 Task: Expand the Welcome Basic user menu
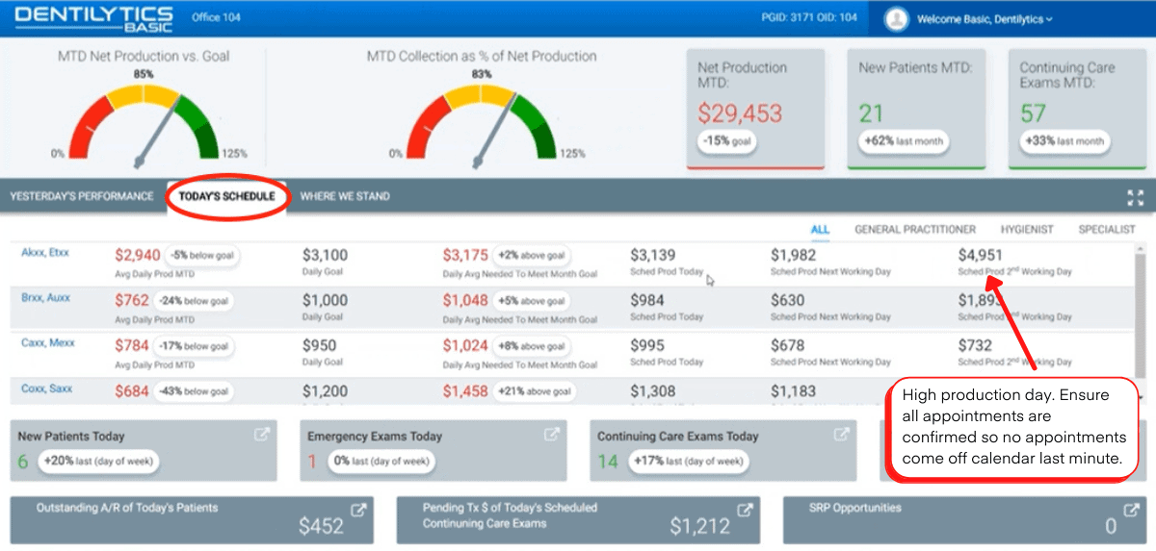point(984,19)
